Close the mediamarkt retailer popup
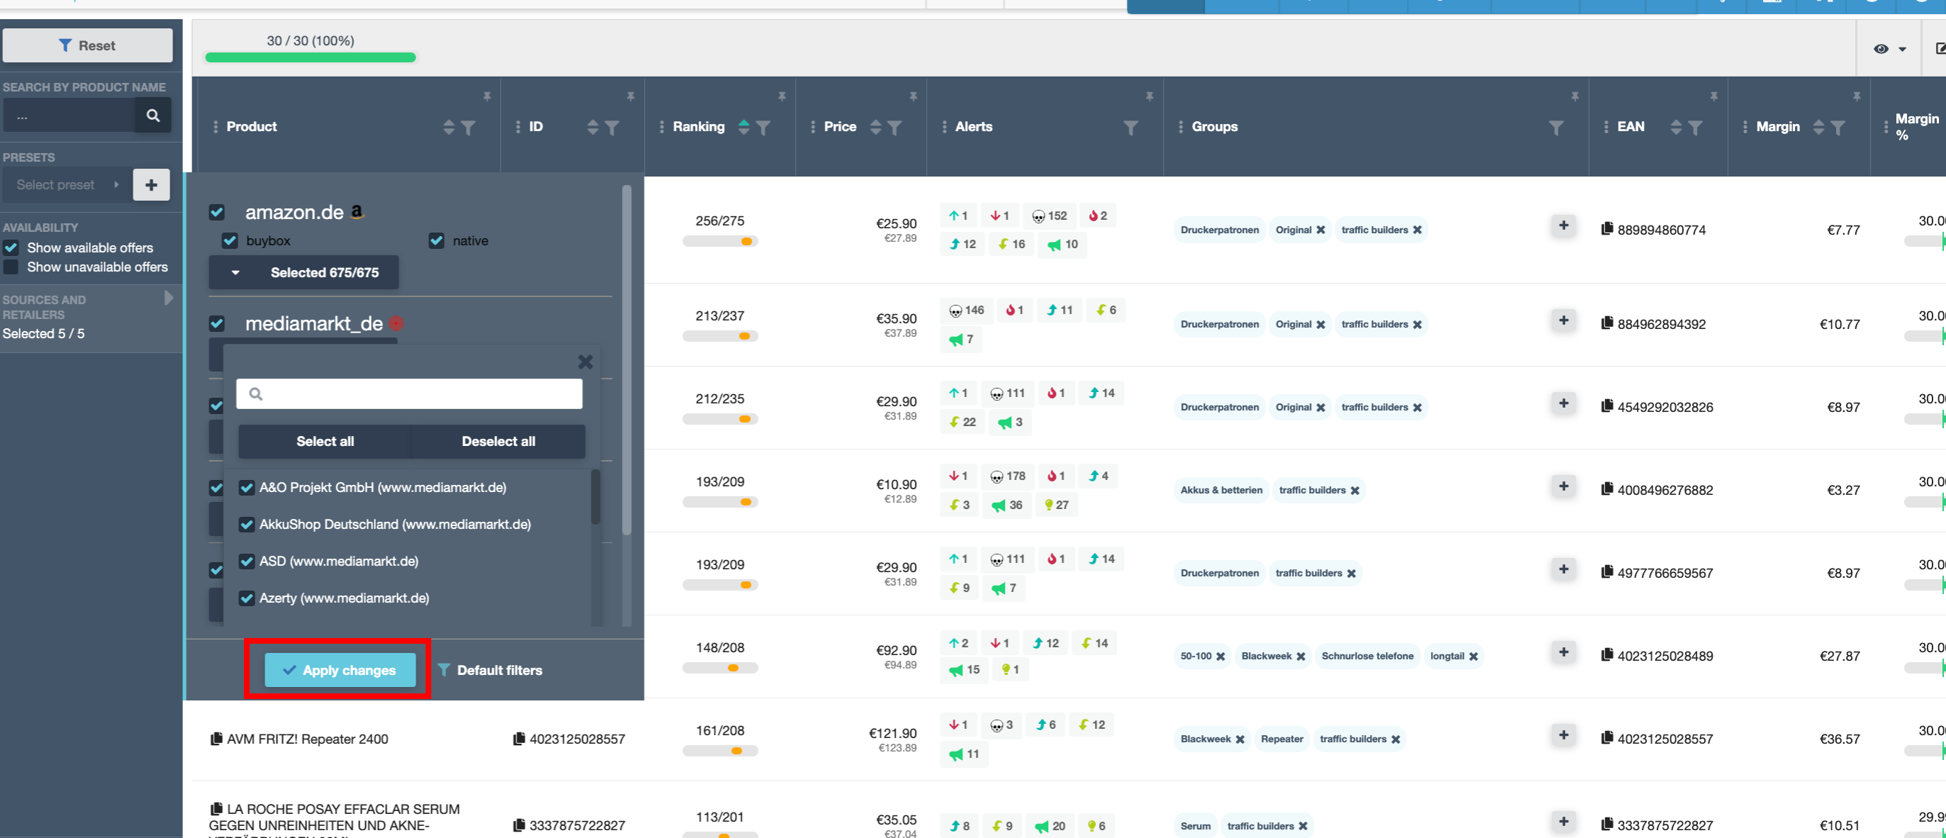This screenshot has height=838, width=1946. pos(584,362)
